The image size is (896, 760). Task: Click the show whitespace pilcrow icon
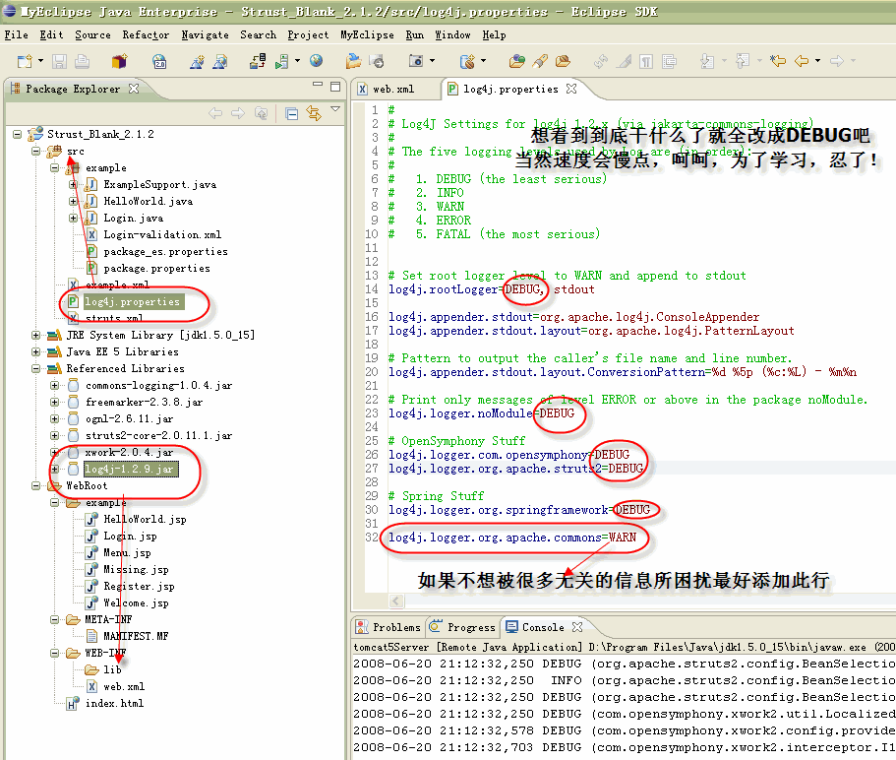click(646, 61)
